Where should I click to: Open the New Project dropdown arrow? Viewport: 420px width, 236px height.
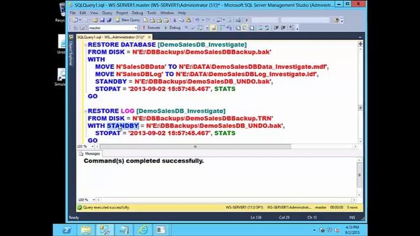(80, 20)
